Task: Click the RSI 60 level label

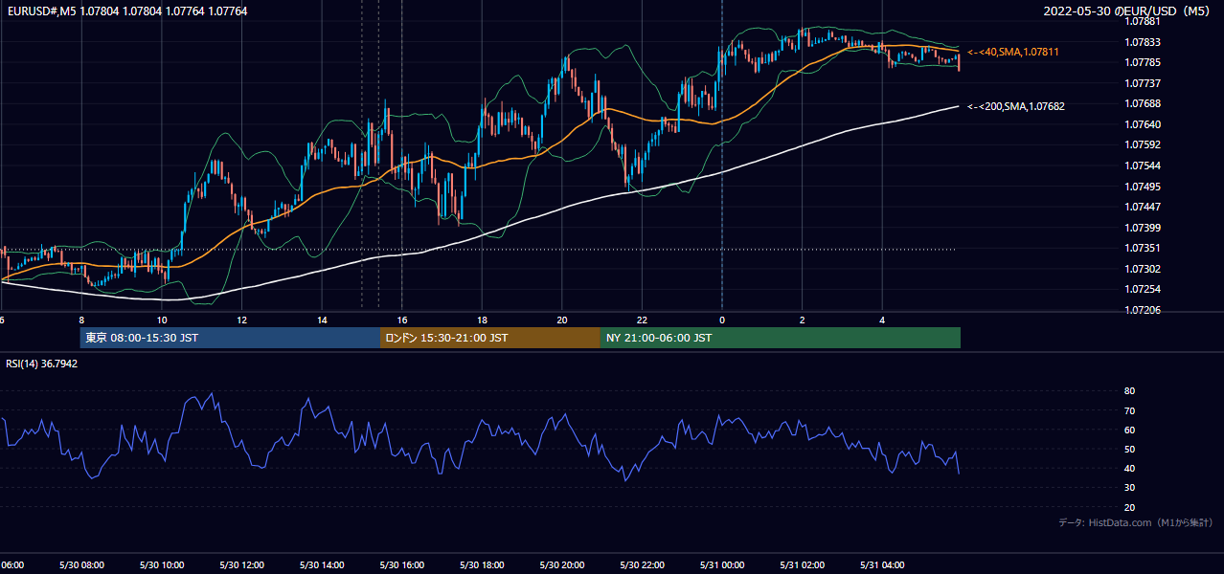Action: 1129,430
